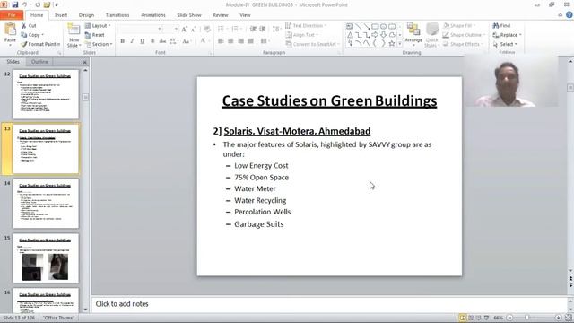Clear all formatting icon
Viewport: 574px width, 323px height.
pos(207,29)
